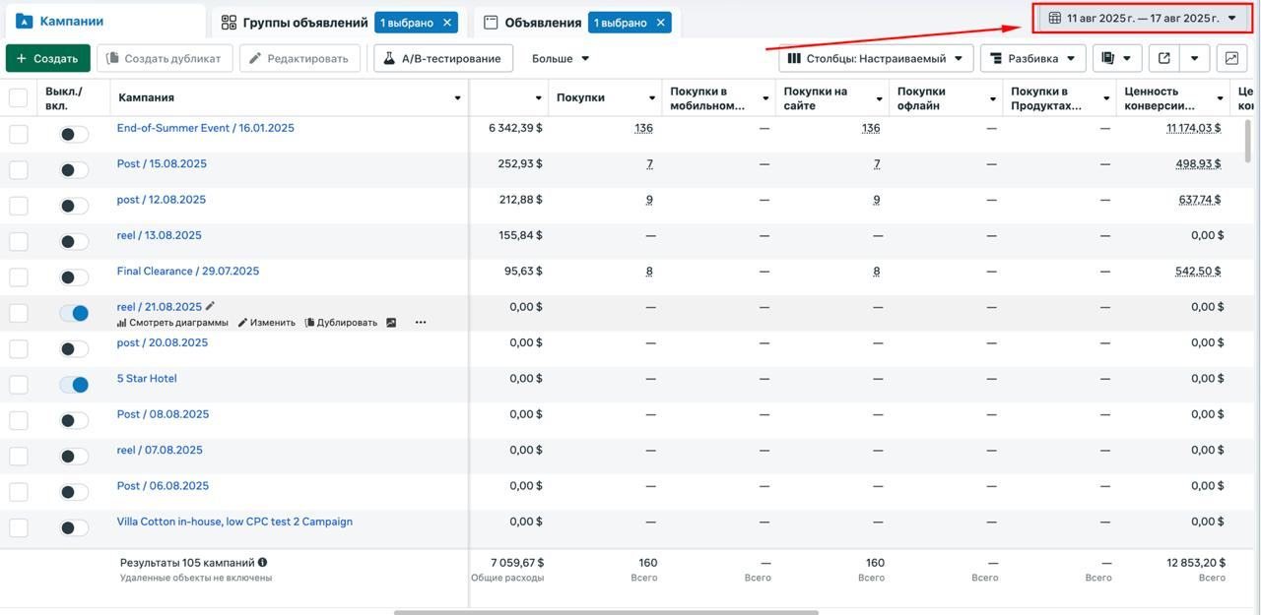Check the box for post / 20.08.2025
Screen dimensions: 1261x615
(x=19, y=348)
